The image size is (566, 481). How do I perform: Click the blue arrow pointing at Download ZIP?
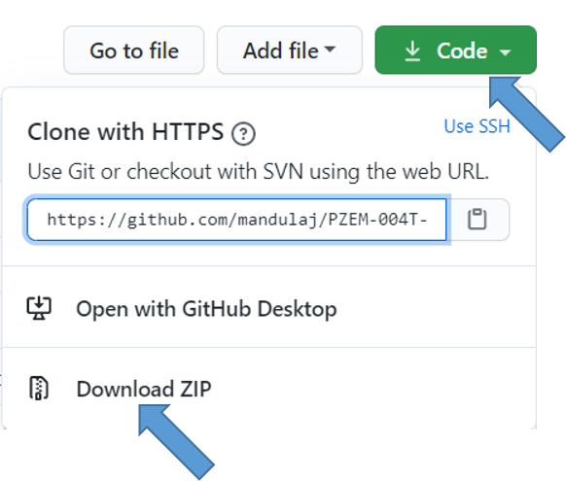tap(175, 440)
